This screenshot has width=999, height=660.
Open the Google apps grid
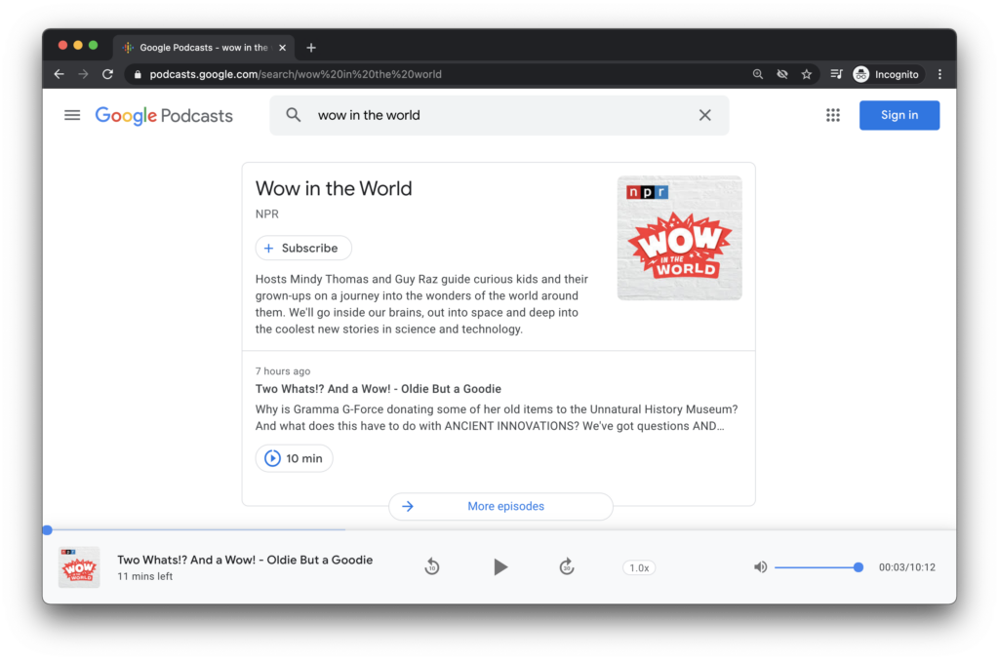[x=832, y=114]
